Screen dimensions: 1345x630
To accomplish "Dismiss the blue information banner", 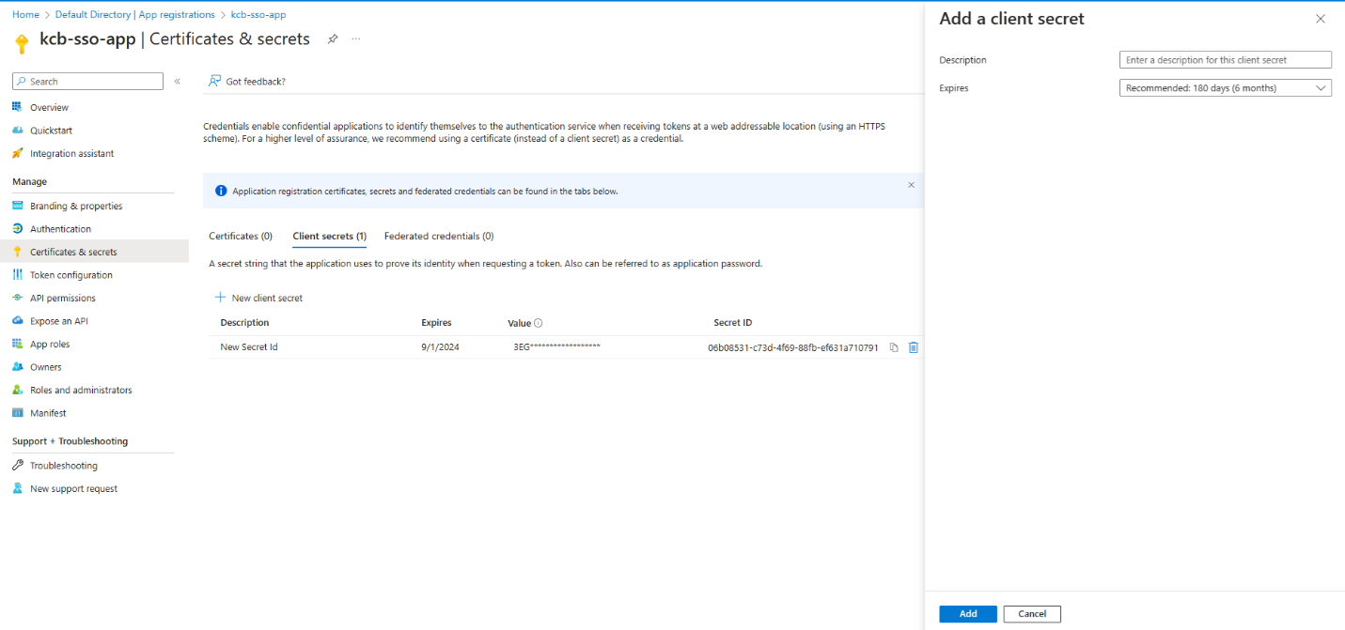I will point(911,185).
